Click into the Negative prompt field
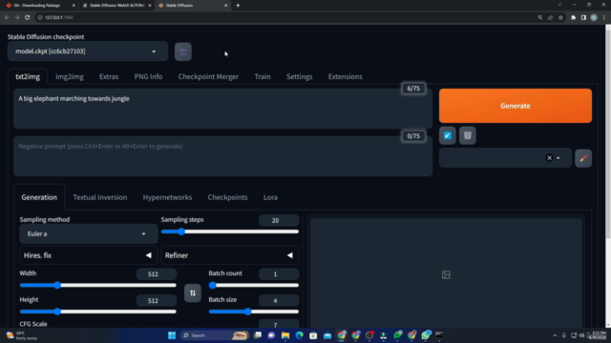This screenshot has width=611, height=343. [x=222, y=156]
